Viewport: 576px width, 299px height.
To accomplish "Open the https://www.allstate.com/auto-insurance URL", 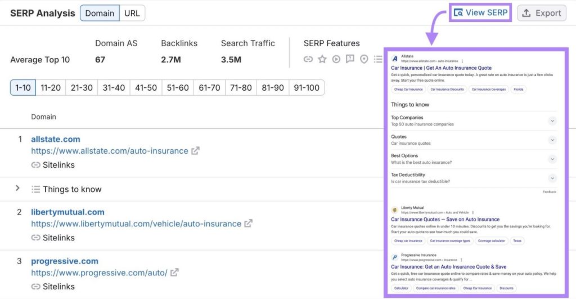I will pos(110,151).
